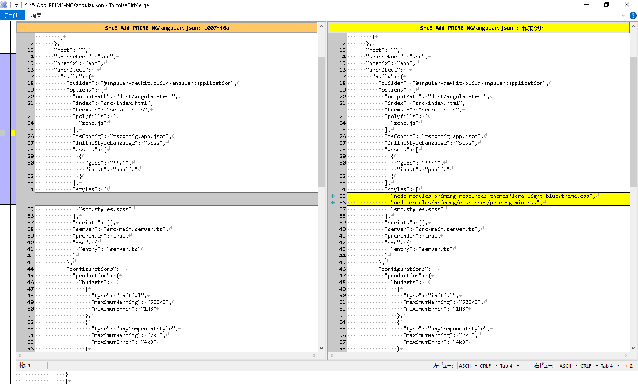Open right view ASCII encoding dropdown
The width and height of the screenshot is (638, 384).
point(568,366)
